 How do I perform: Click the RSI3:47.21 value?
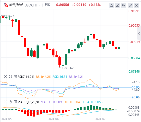(76, 77)
